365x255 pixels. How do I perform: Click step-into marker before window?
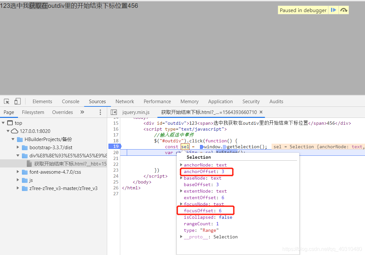(202, 147)
